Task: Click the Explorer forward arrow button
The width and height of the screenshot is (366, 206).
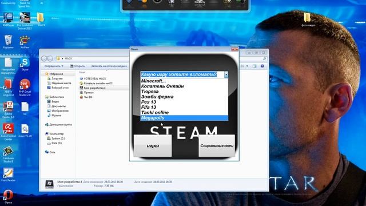Action: point(50,58)
